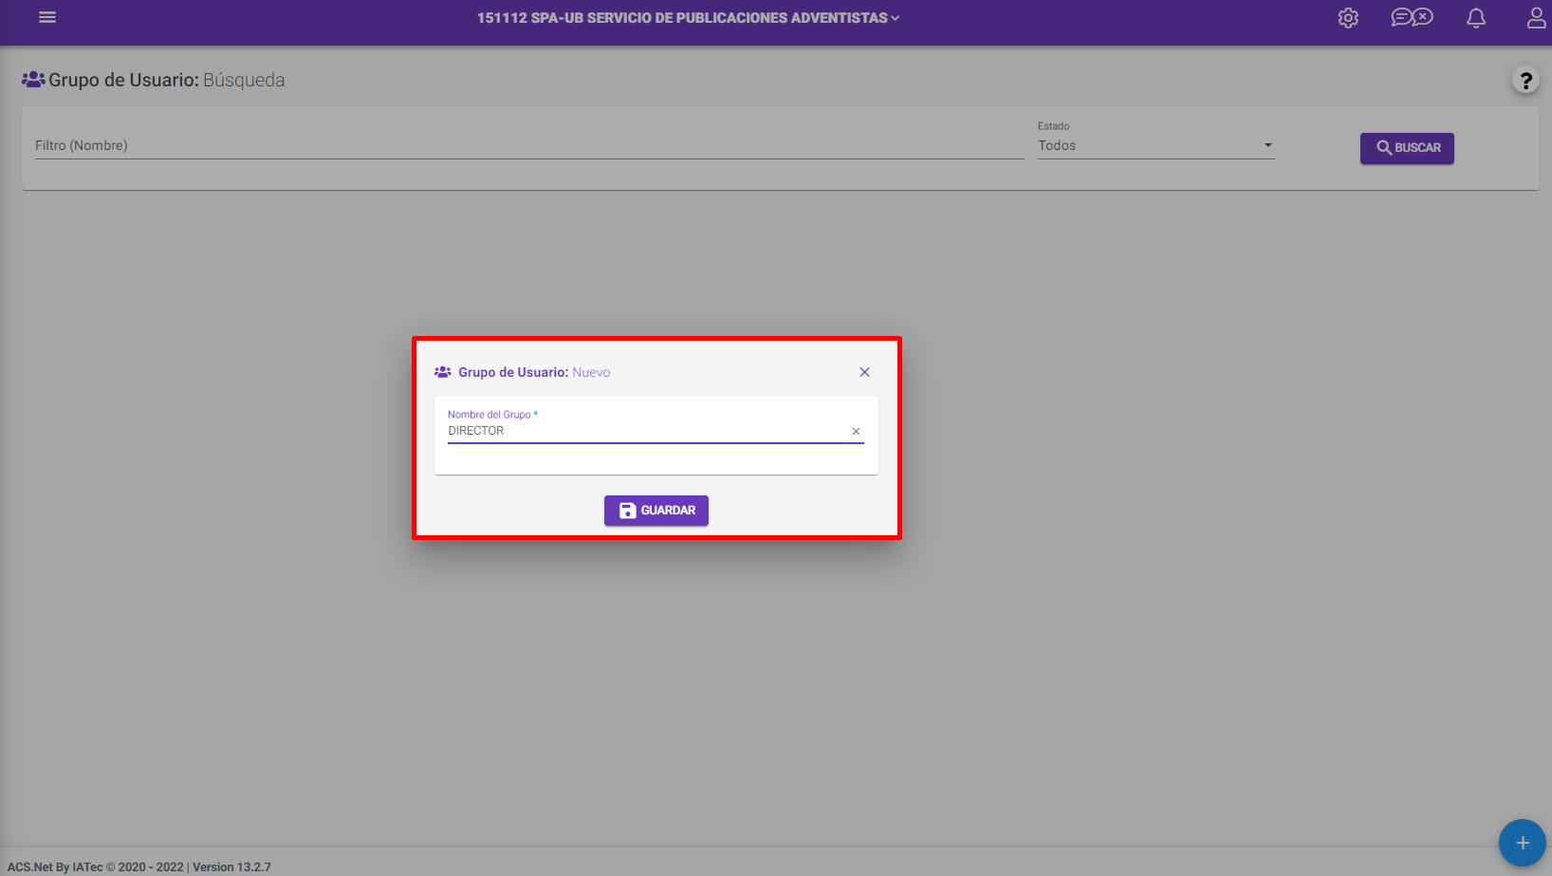Open the chat messages icon
Screen dimensions: 1552x876
1412,17
